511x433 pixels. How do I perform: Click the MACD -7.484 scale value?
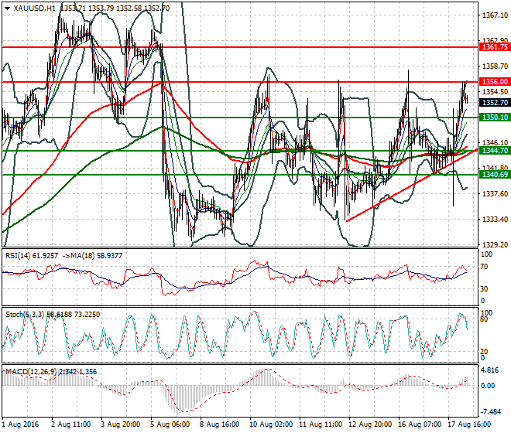(x=491, y=412)
